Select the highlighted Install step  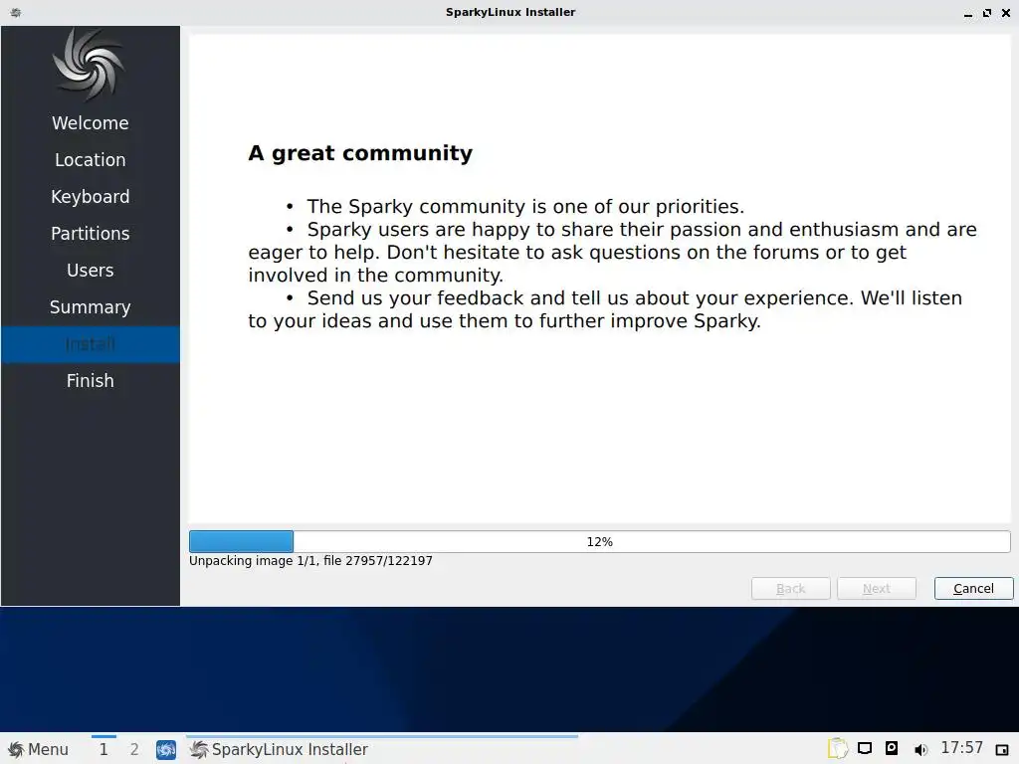tap(91, 344)
